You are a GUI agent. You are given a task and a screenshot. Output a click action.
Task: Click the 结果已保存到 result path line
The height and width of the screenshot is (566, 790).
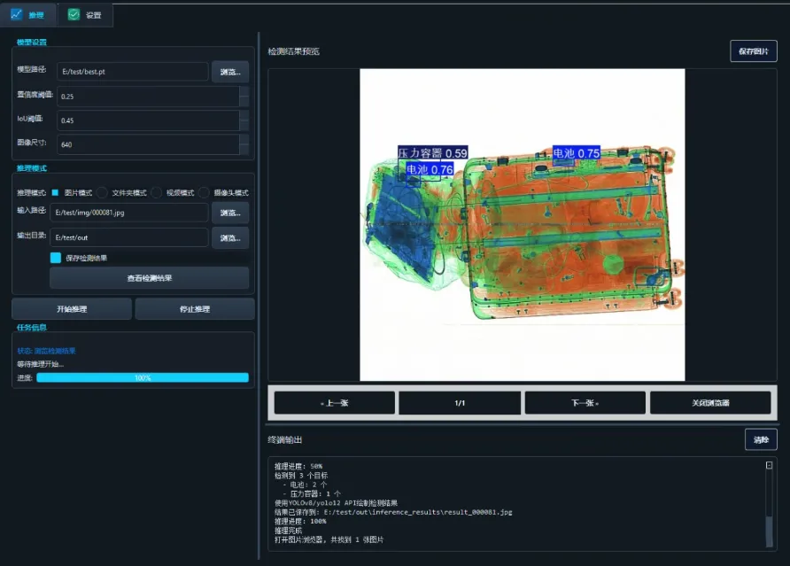tap(393, 512)
